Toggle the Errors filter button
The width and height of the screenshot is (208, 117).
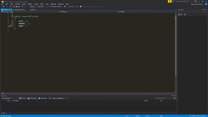point(22,98)
